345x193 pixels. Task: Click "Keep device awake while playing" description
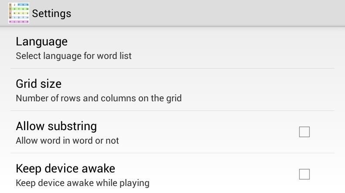tap(82, 183)
